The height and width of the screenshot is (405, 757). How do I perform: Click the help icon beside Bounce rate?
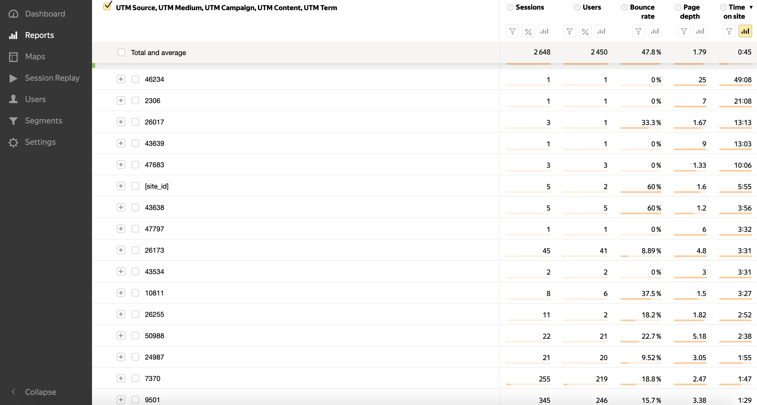click(625, 7)
